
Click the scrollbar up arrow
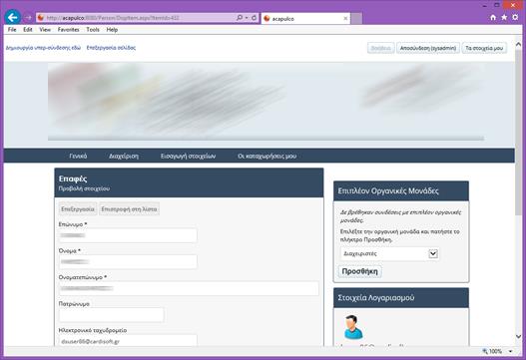click(x=518, y=44)
